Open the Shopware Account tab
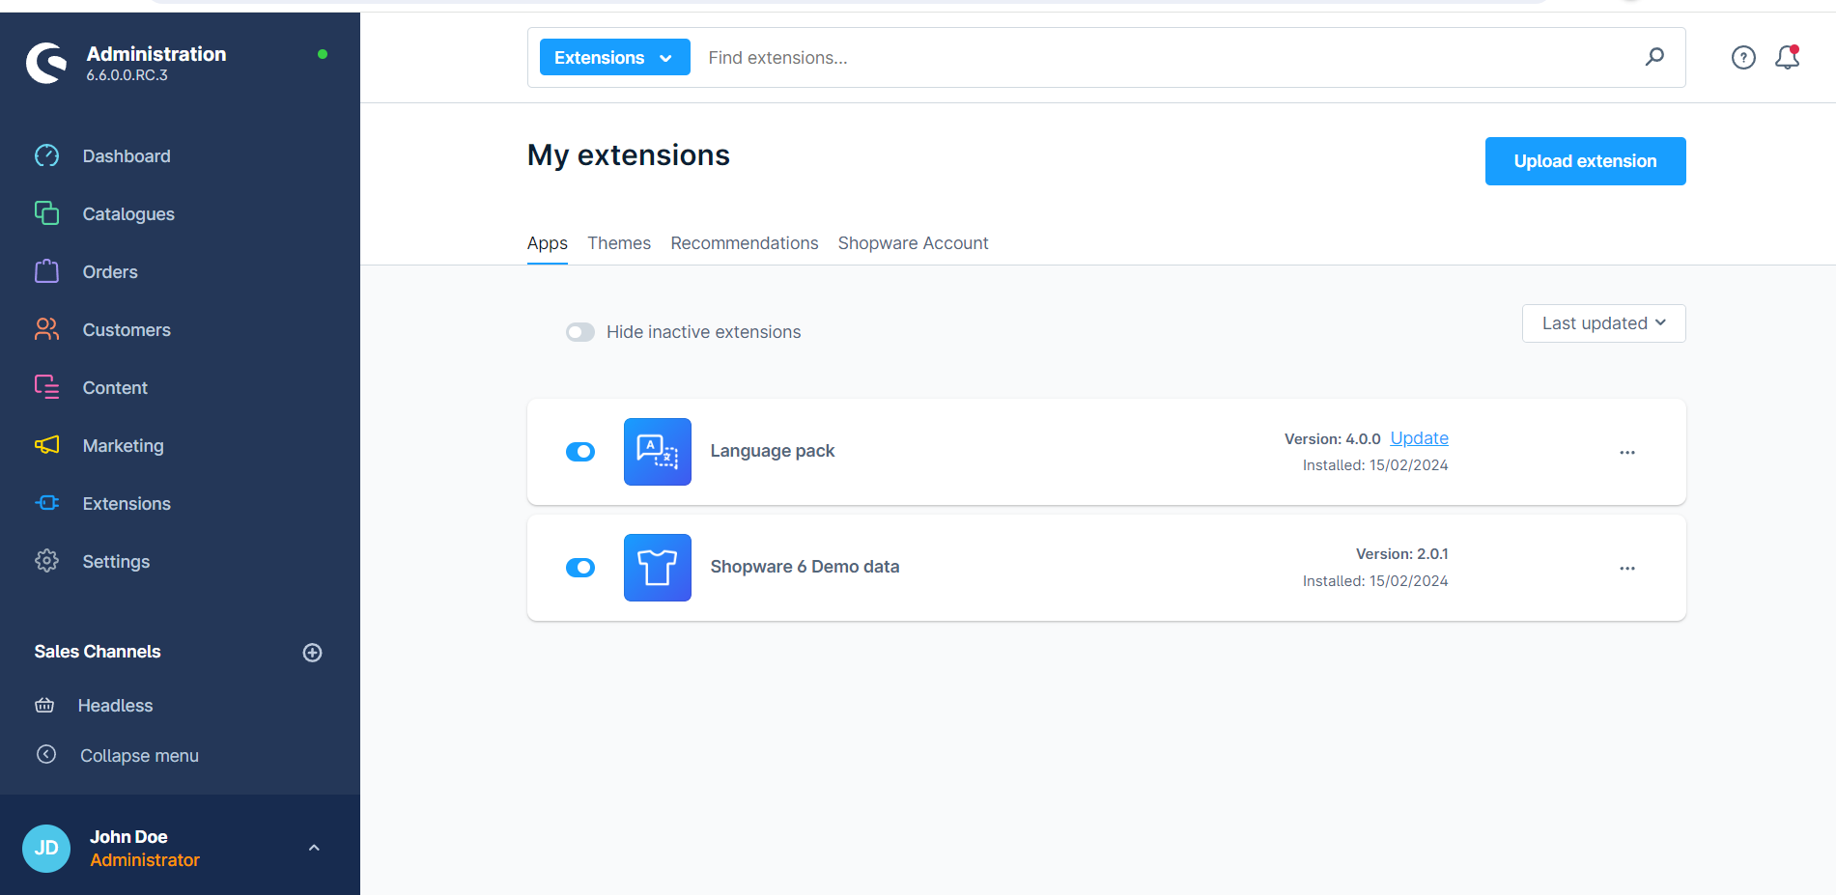This screenshot has width=1836, height=895. (x=913, y=242)
